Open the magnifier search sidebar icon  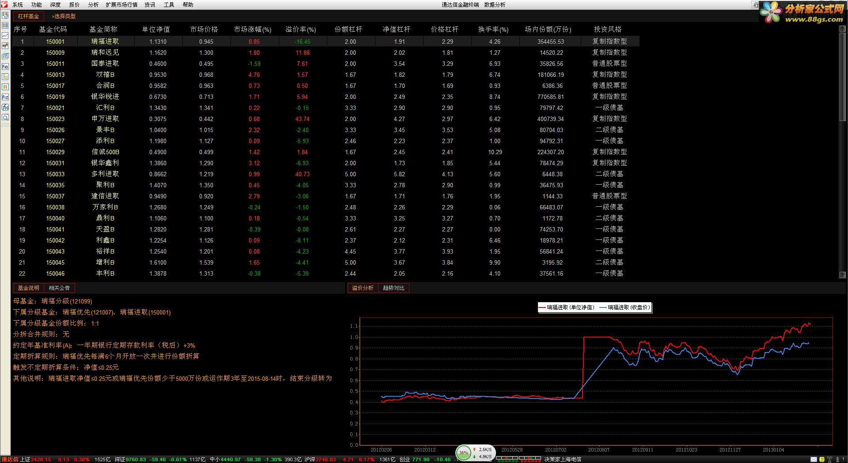(5, 118)
